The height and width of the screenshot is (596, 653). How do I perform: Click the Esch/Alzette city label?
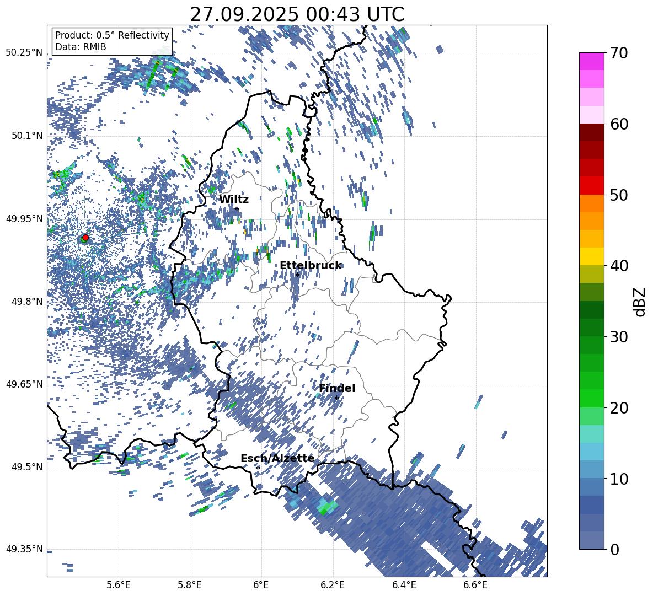[277, 458]
